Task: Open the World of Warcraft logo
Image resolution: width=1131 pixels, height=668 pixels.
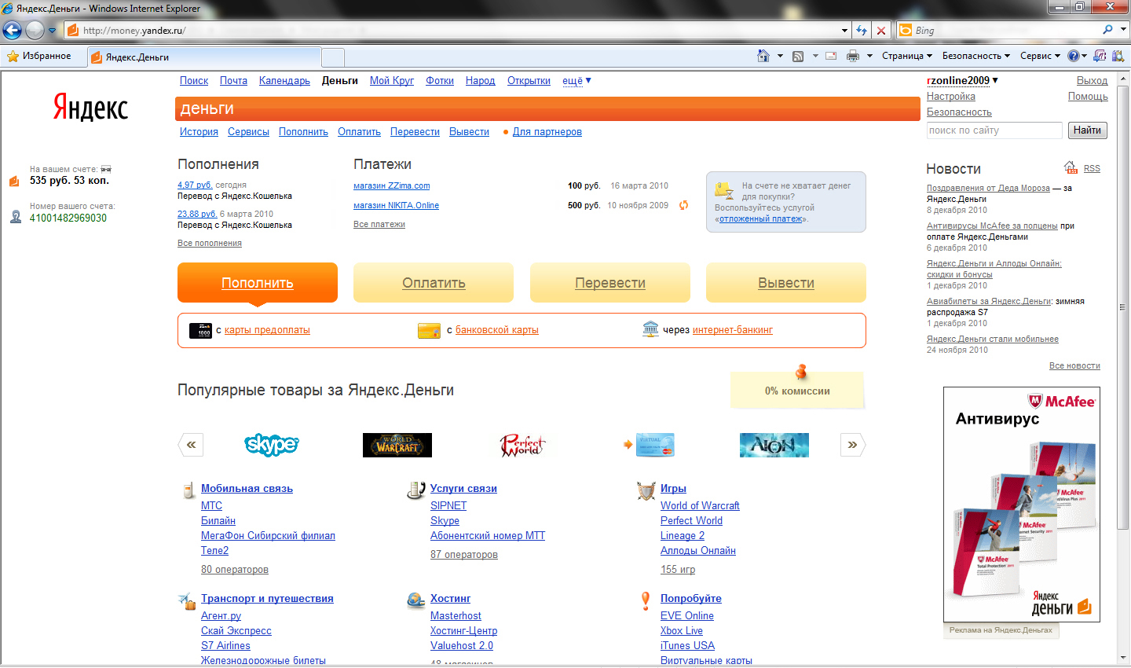Action: click(397, 445)
